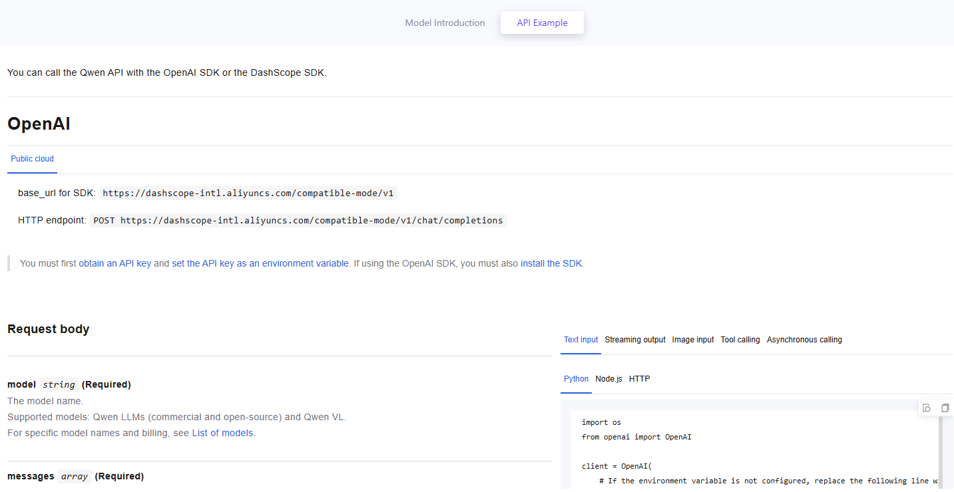Open the Tool calling example tab
The width and height of the screenshot is (954, 492).
[740, 340]
